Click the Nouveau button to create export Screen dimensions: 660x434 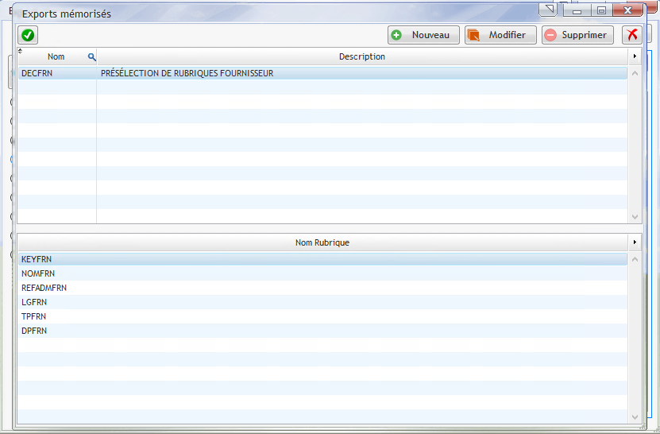click(423, 35)
